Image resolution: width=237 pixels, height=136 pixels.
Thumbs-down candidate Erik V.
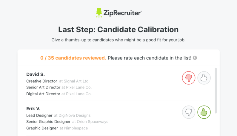click(189, 112)
